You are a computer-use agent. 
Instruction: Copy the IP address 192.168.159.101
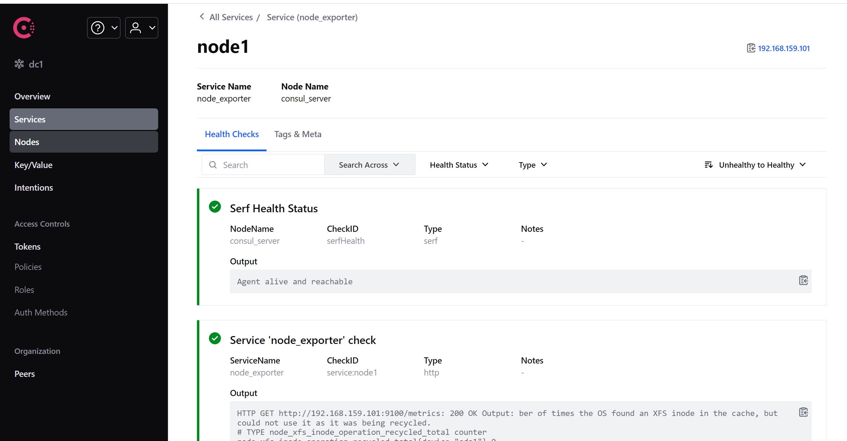click(751, 48)
